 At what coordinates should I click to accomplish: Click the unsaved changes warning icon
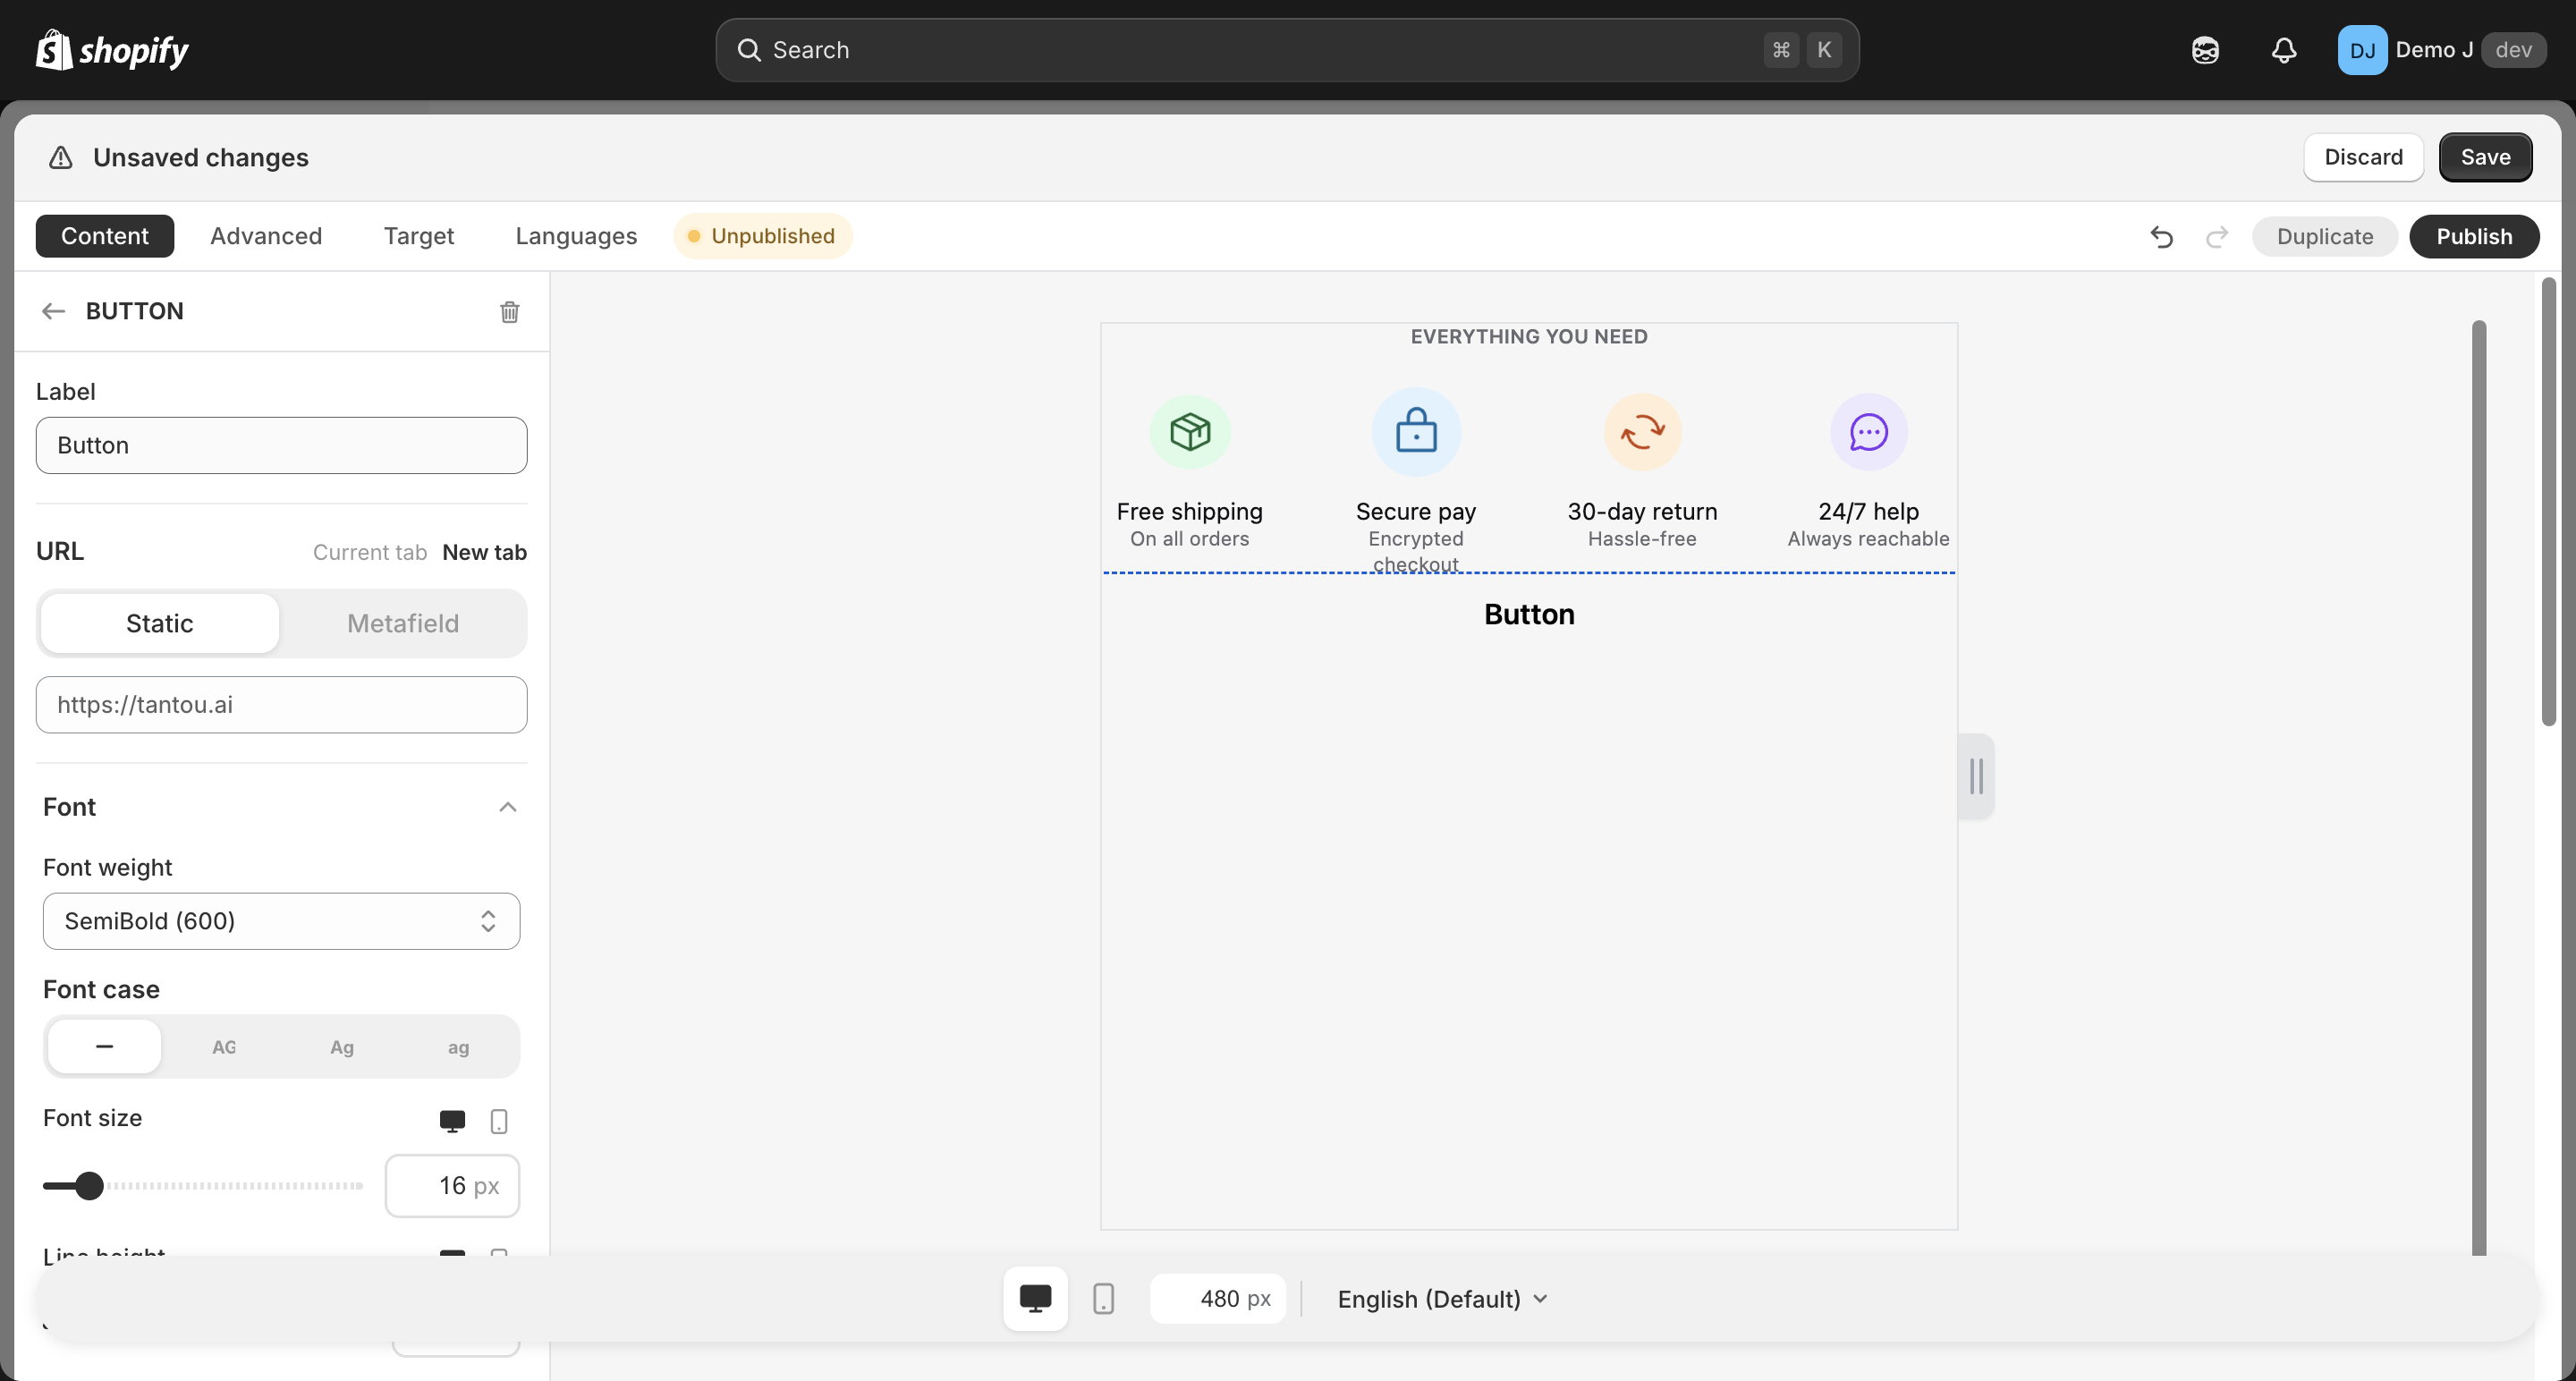(61, 158)
